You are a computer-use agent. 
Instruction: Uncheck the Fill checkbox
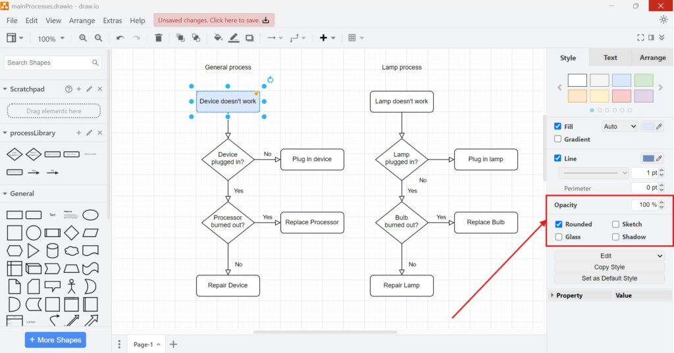[x=558, y=126]
